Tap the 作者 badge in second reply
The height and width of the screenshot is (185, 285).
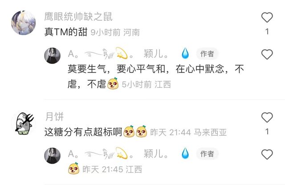pyautogui.click(x=207, y=154)
